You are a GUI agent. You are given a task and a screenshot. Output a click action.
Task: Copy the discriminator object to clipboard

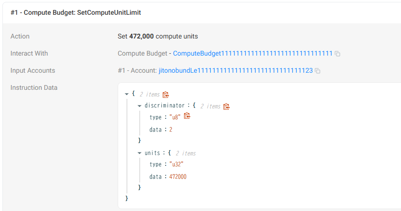pyautogui.click(x=226, y=106)
